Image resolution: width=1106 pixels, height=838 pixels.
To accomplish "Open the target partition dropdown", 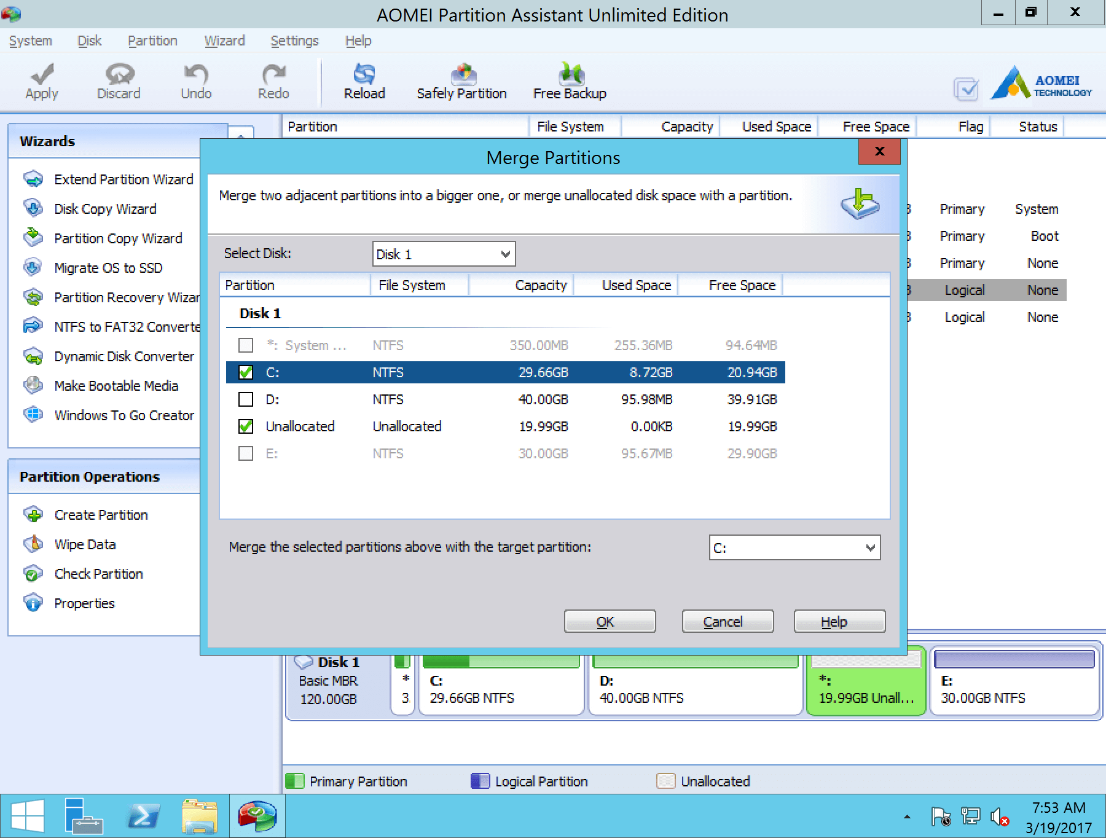I will (794, 547).
